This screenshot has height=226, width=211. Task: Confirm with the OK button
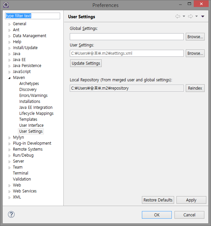pos(157,215)
